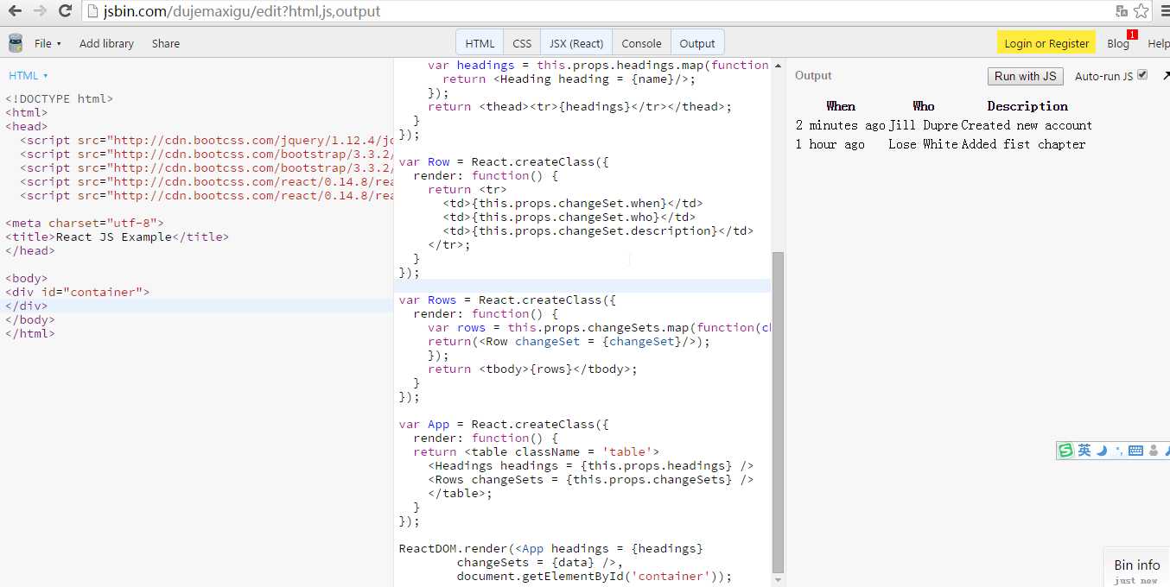The width and height of the screenshot is (1170, 587).
Task: Open the Bin info panel
Action: (x=1137, y=565)
